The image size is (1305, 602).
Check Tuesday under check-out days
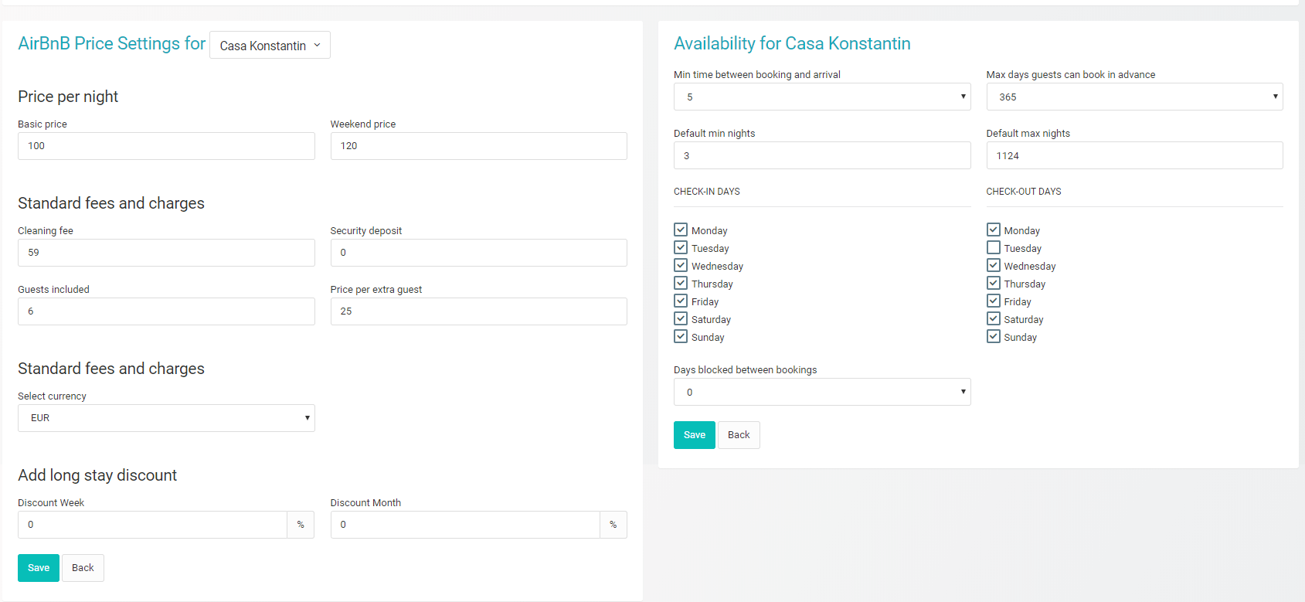point(994,247)
